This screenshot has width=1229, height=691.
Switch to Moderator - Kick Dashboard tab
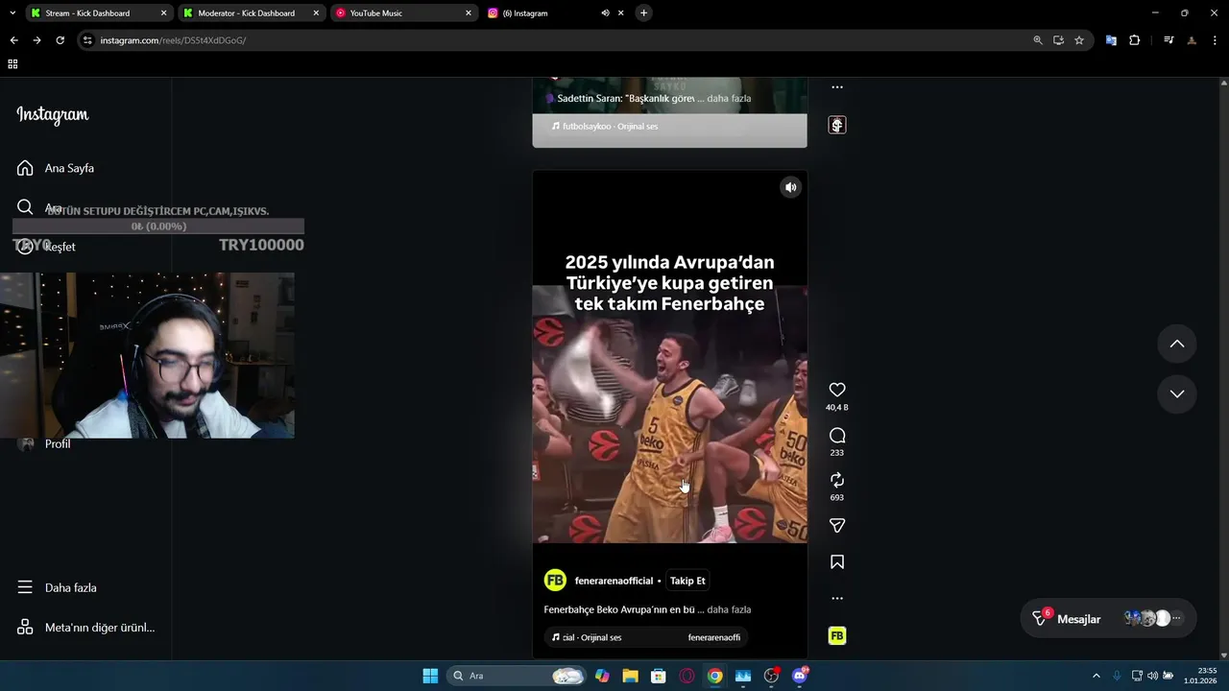pos(251,13)
